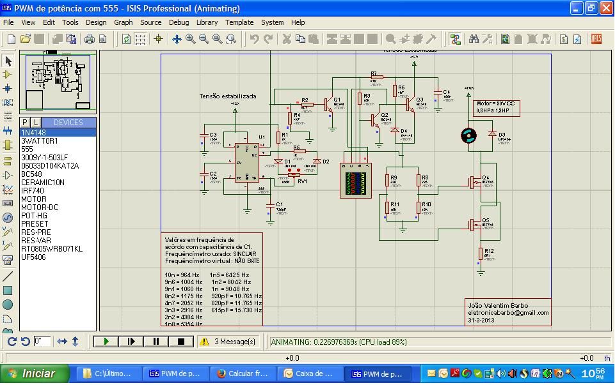Select the Generator mode sine icon

coord(8,218)
